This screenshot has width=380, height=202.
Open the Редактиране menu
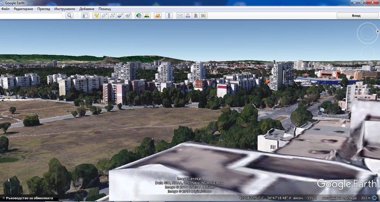tap(24, 9)
